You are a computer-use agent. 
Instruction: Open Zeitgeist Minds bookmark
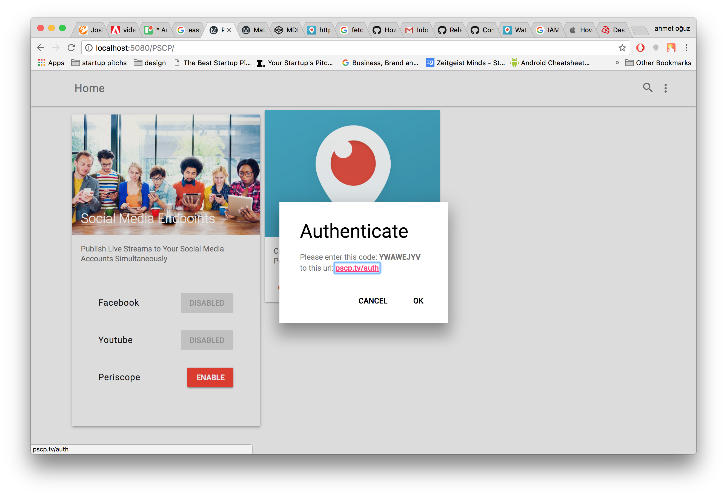(465, 63)
